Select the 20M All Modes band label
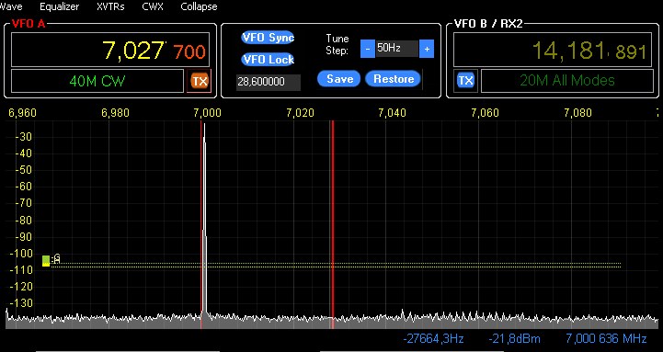 567,81
